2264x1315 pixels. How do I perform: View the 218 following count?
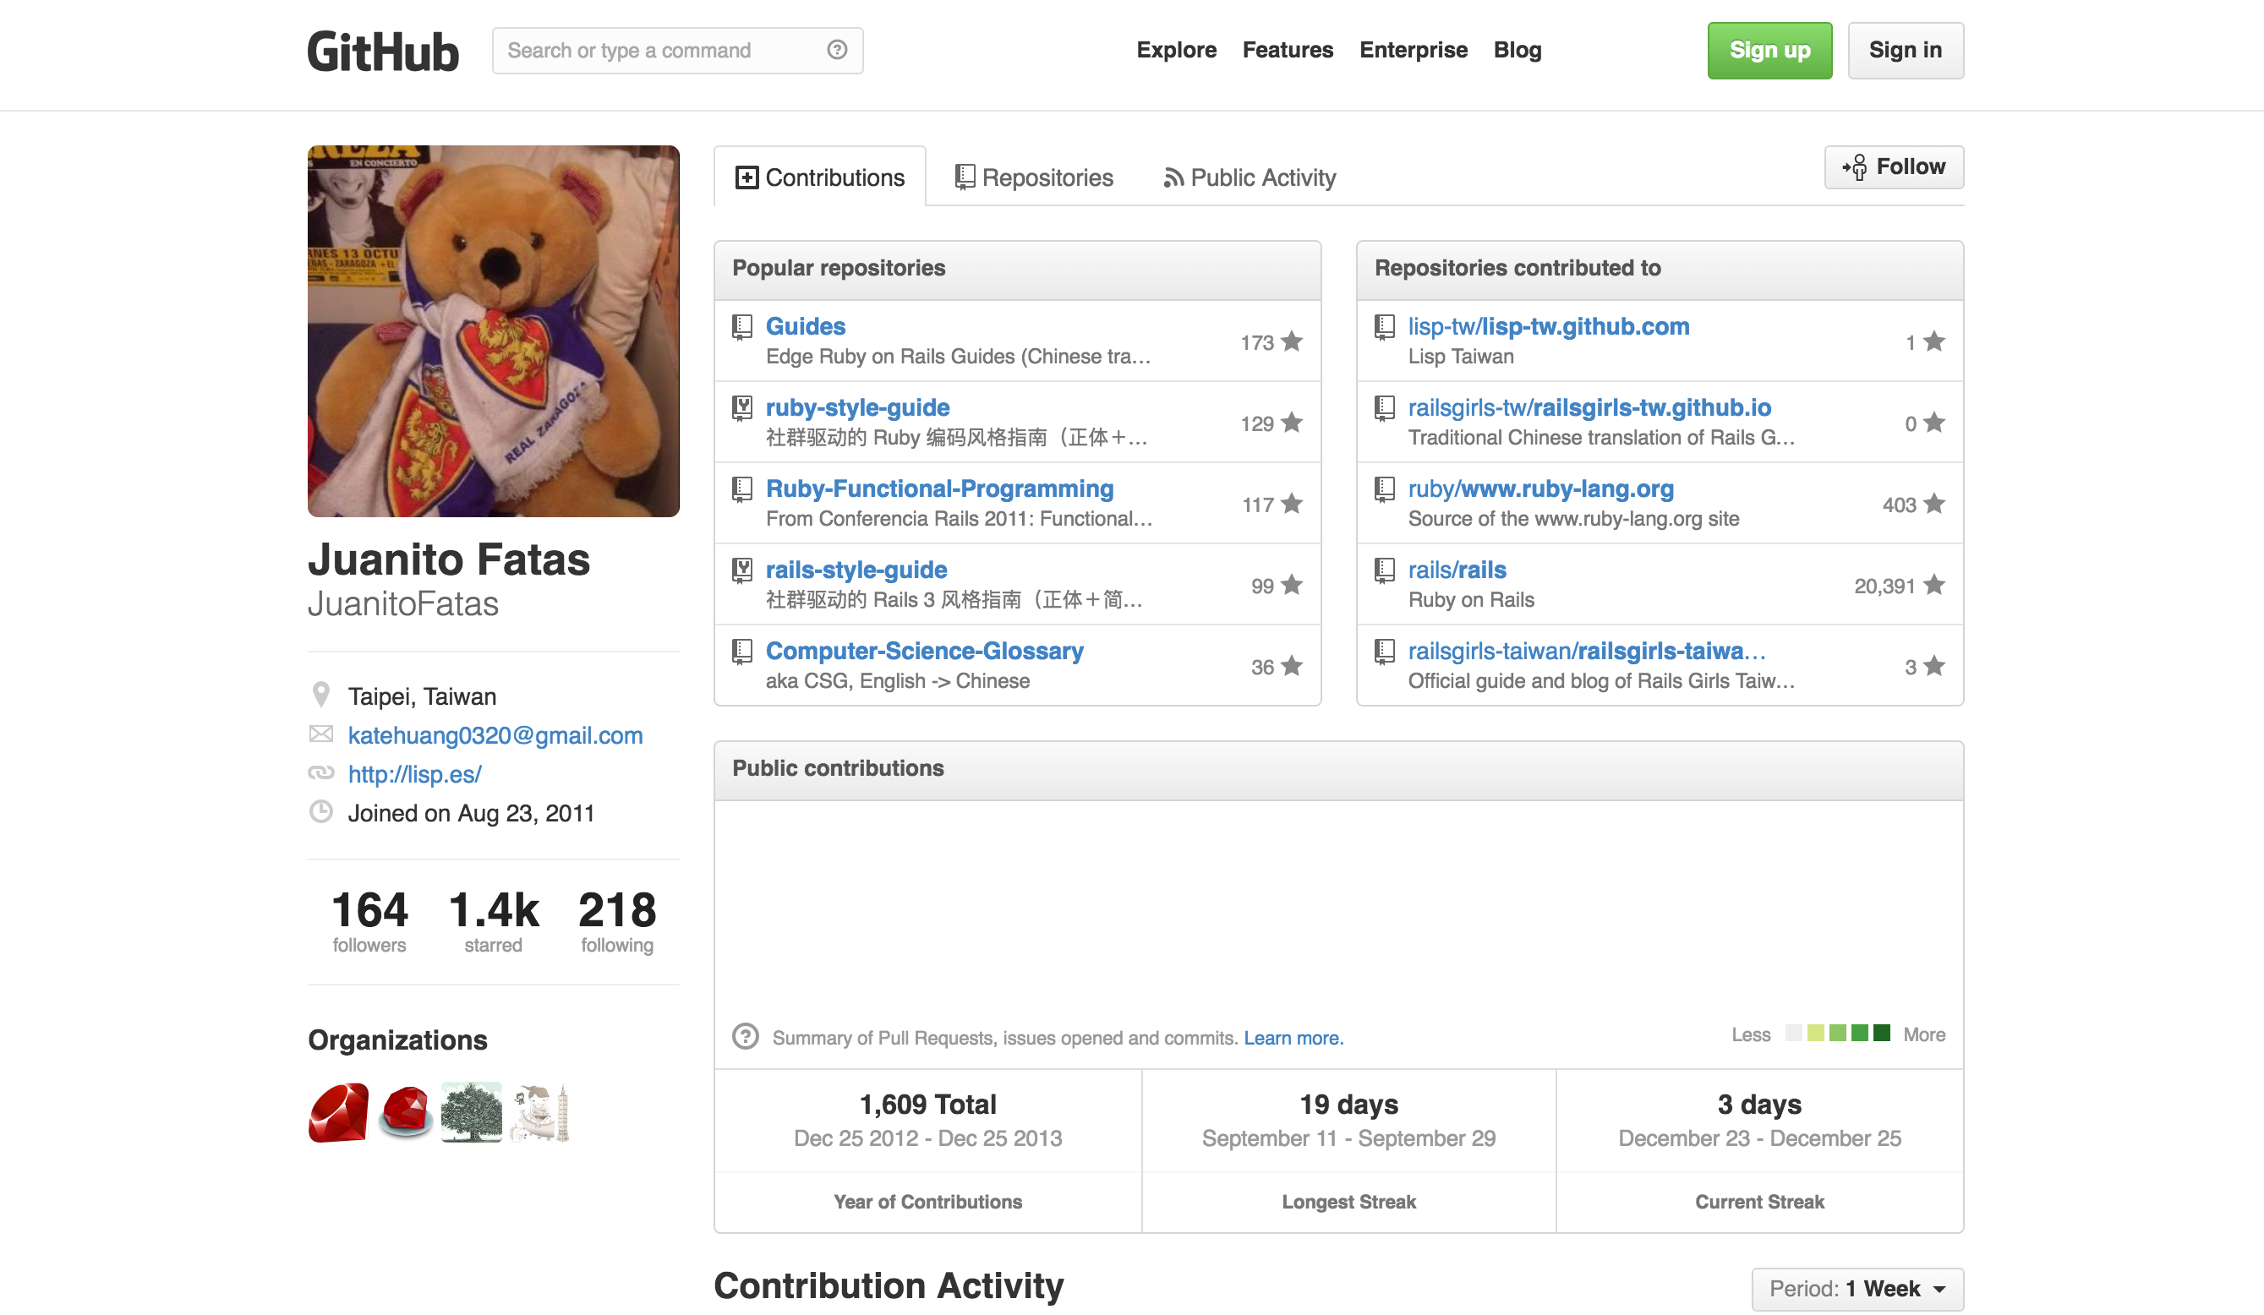pyautogui.click(x=617, y=919)
